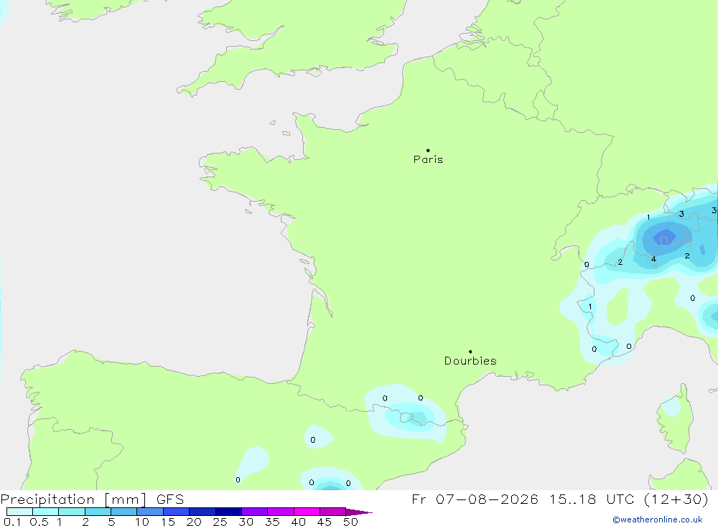This screenshot has width=718, height=526.
Task: Click the '0.1' legend scale label
Action: (x=12, y=522)
